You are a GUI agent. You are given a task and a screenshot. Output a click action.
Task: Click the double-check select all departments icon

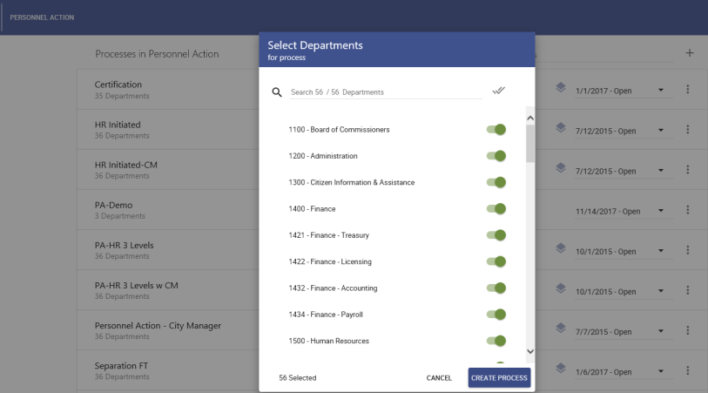[498, 91]
